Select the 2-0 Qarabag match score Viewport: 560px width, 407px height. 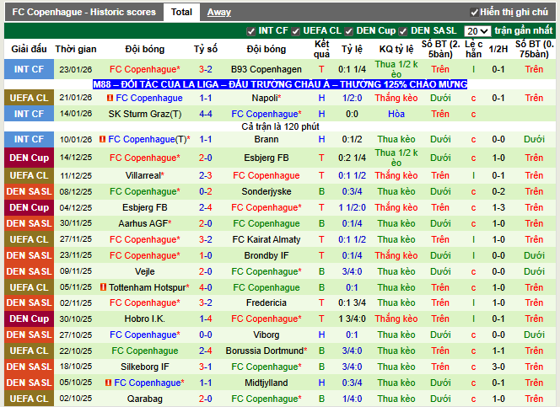(205, 399)
